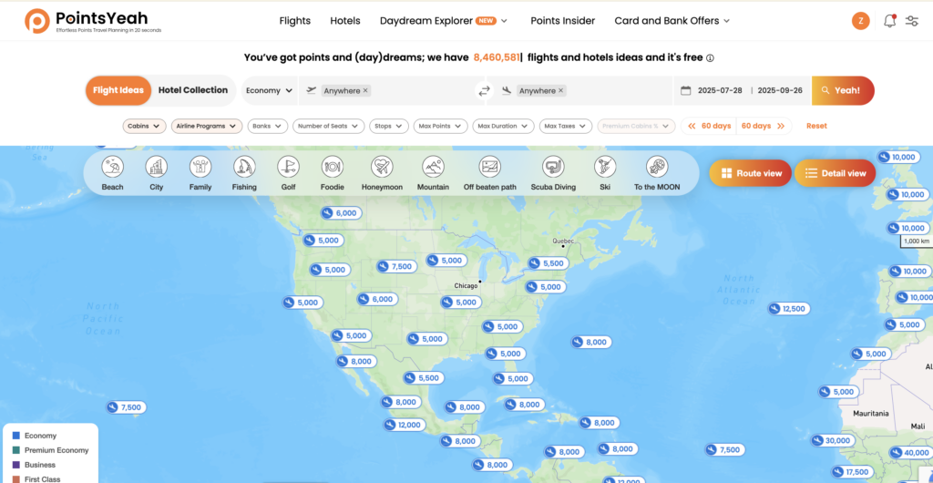This screenshot has width=933, height=483.
Task: Click the 17,500 flight marker
Action: [852, 472]
